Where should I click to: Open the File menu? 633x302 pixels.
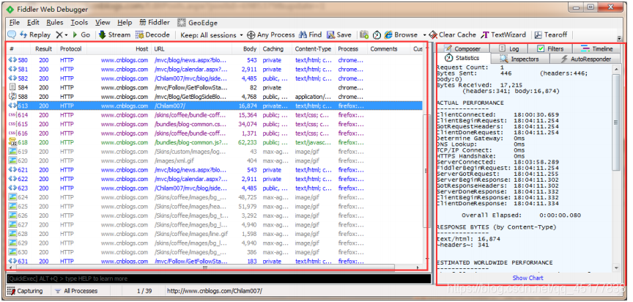tap(14, 23)
